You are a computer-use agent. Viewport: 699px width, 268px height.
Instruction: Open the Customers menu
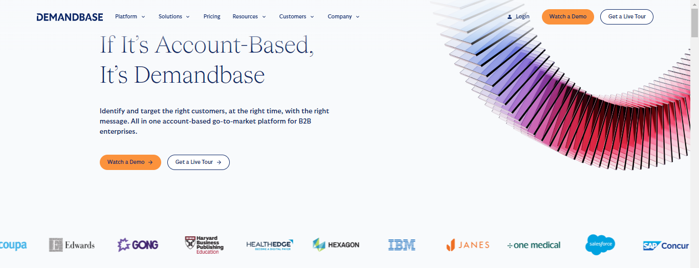coord(297,17)
